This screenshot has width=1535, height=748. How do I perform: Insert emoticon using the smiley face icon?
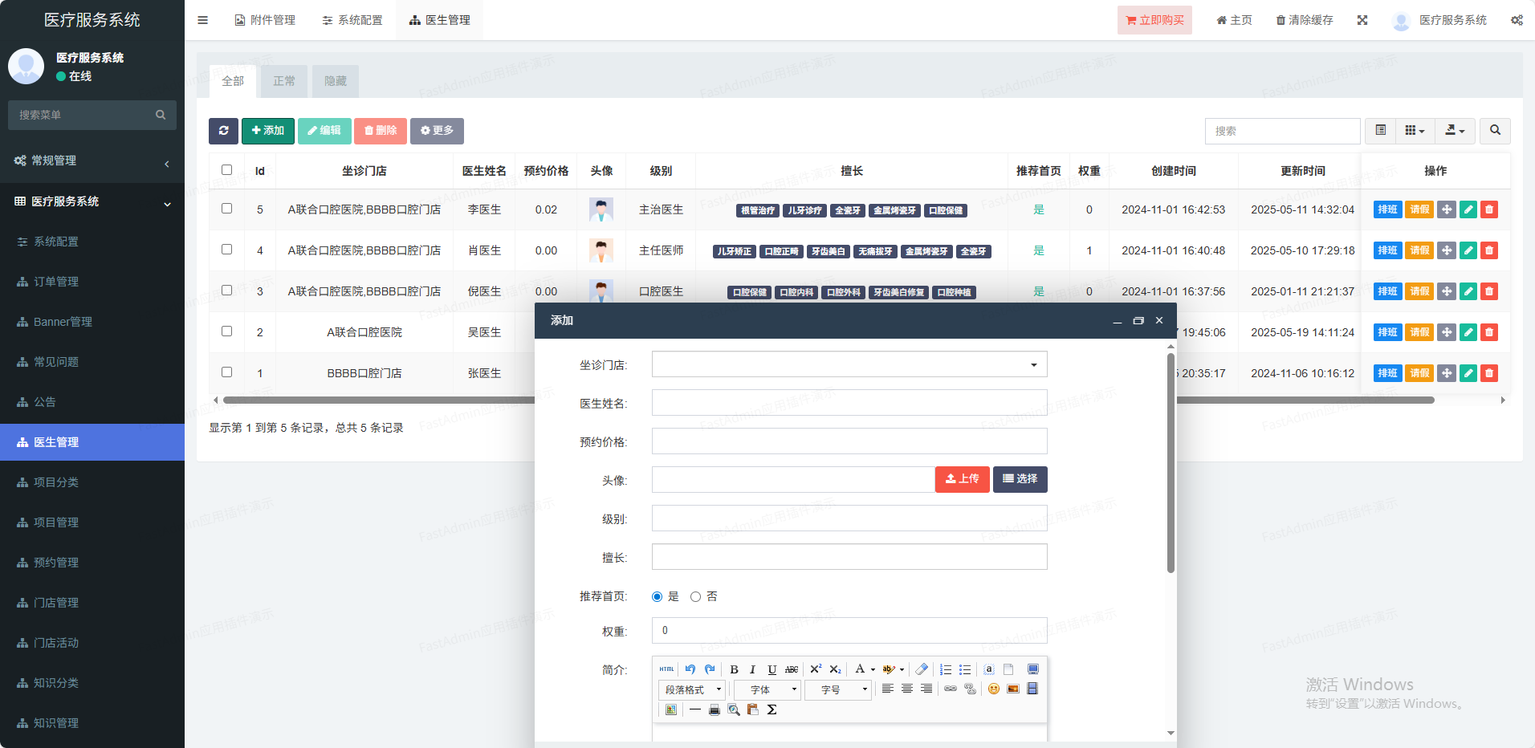point(994,689)
